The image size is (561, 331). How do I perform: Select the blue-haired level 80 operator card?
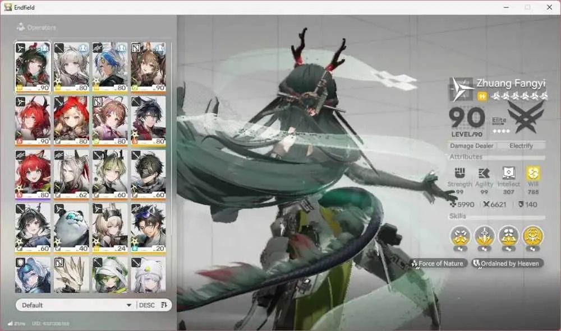point(110,67)
